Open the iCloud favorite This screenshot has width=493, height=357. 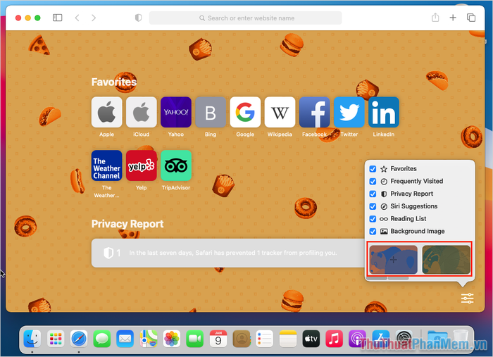(x=141, y=112)
